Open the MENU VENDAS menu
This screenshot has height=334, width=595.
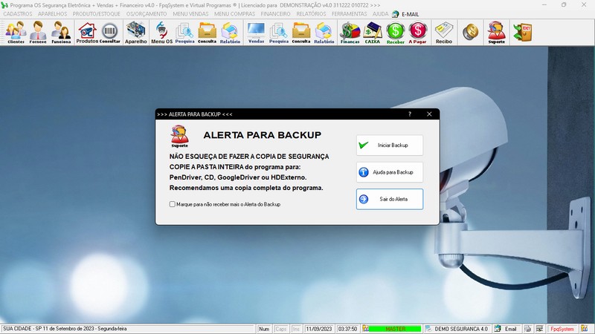(190, 13)
